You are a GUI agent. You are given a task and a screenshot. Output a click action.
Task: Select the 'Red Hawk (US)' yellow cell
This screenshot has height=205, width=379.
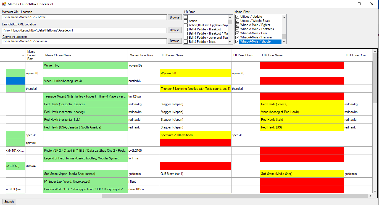coord(302,127)
